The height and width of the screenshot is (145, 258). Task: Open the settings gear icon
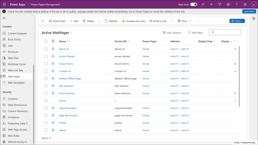[228, 4]
